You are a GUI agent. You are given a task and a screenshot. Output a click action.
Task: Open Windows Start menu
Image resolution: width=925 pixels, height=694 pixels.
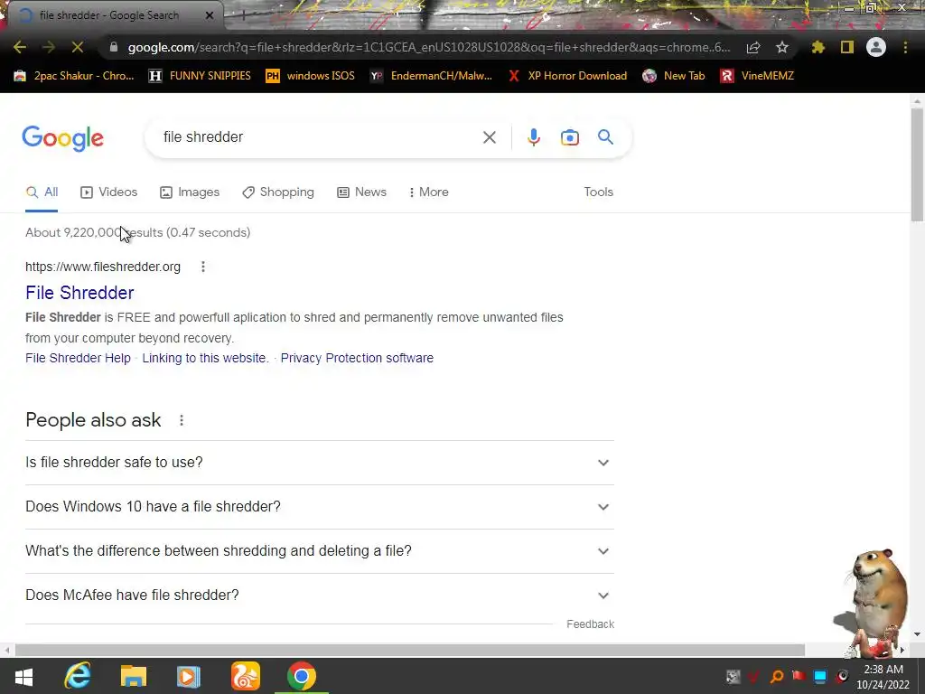click(x=23, y=676)
